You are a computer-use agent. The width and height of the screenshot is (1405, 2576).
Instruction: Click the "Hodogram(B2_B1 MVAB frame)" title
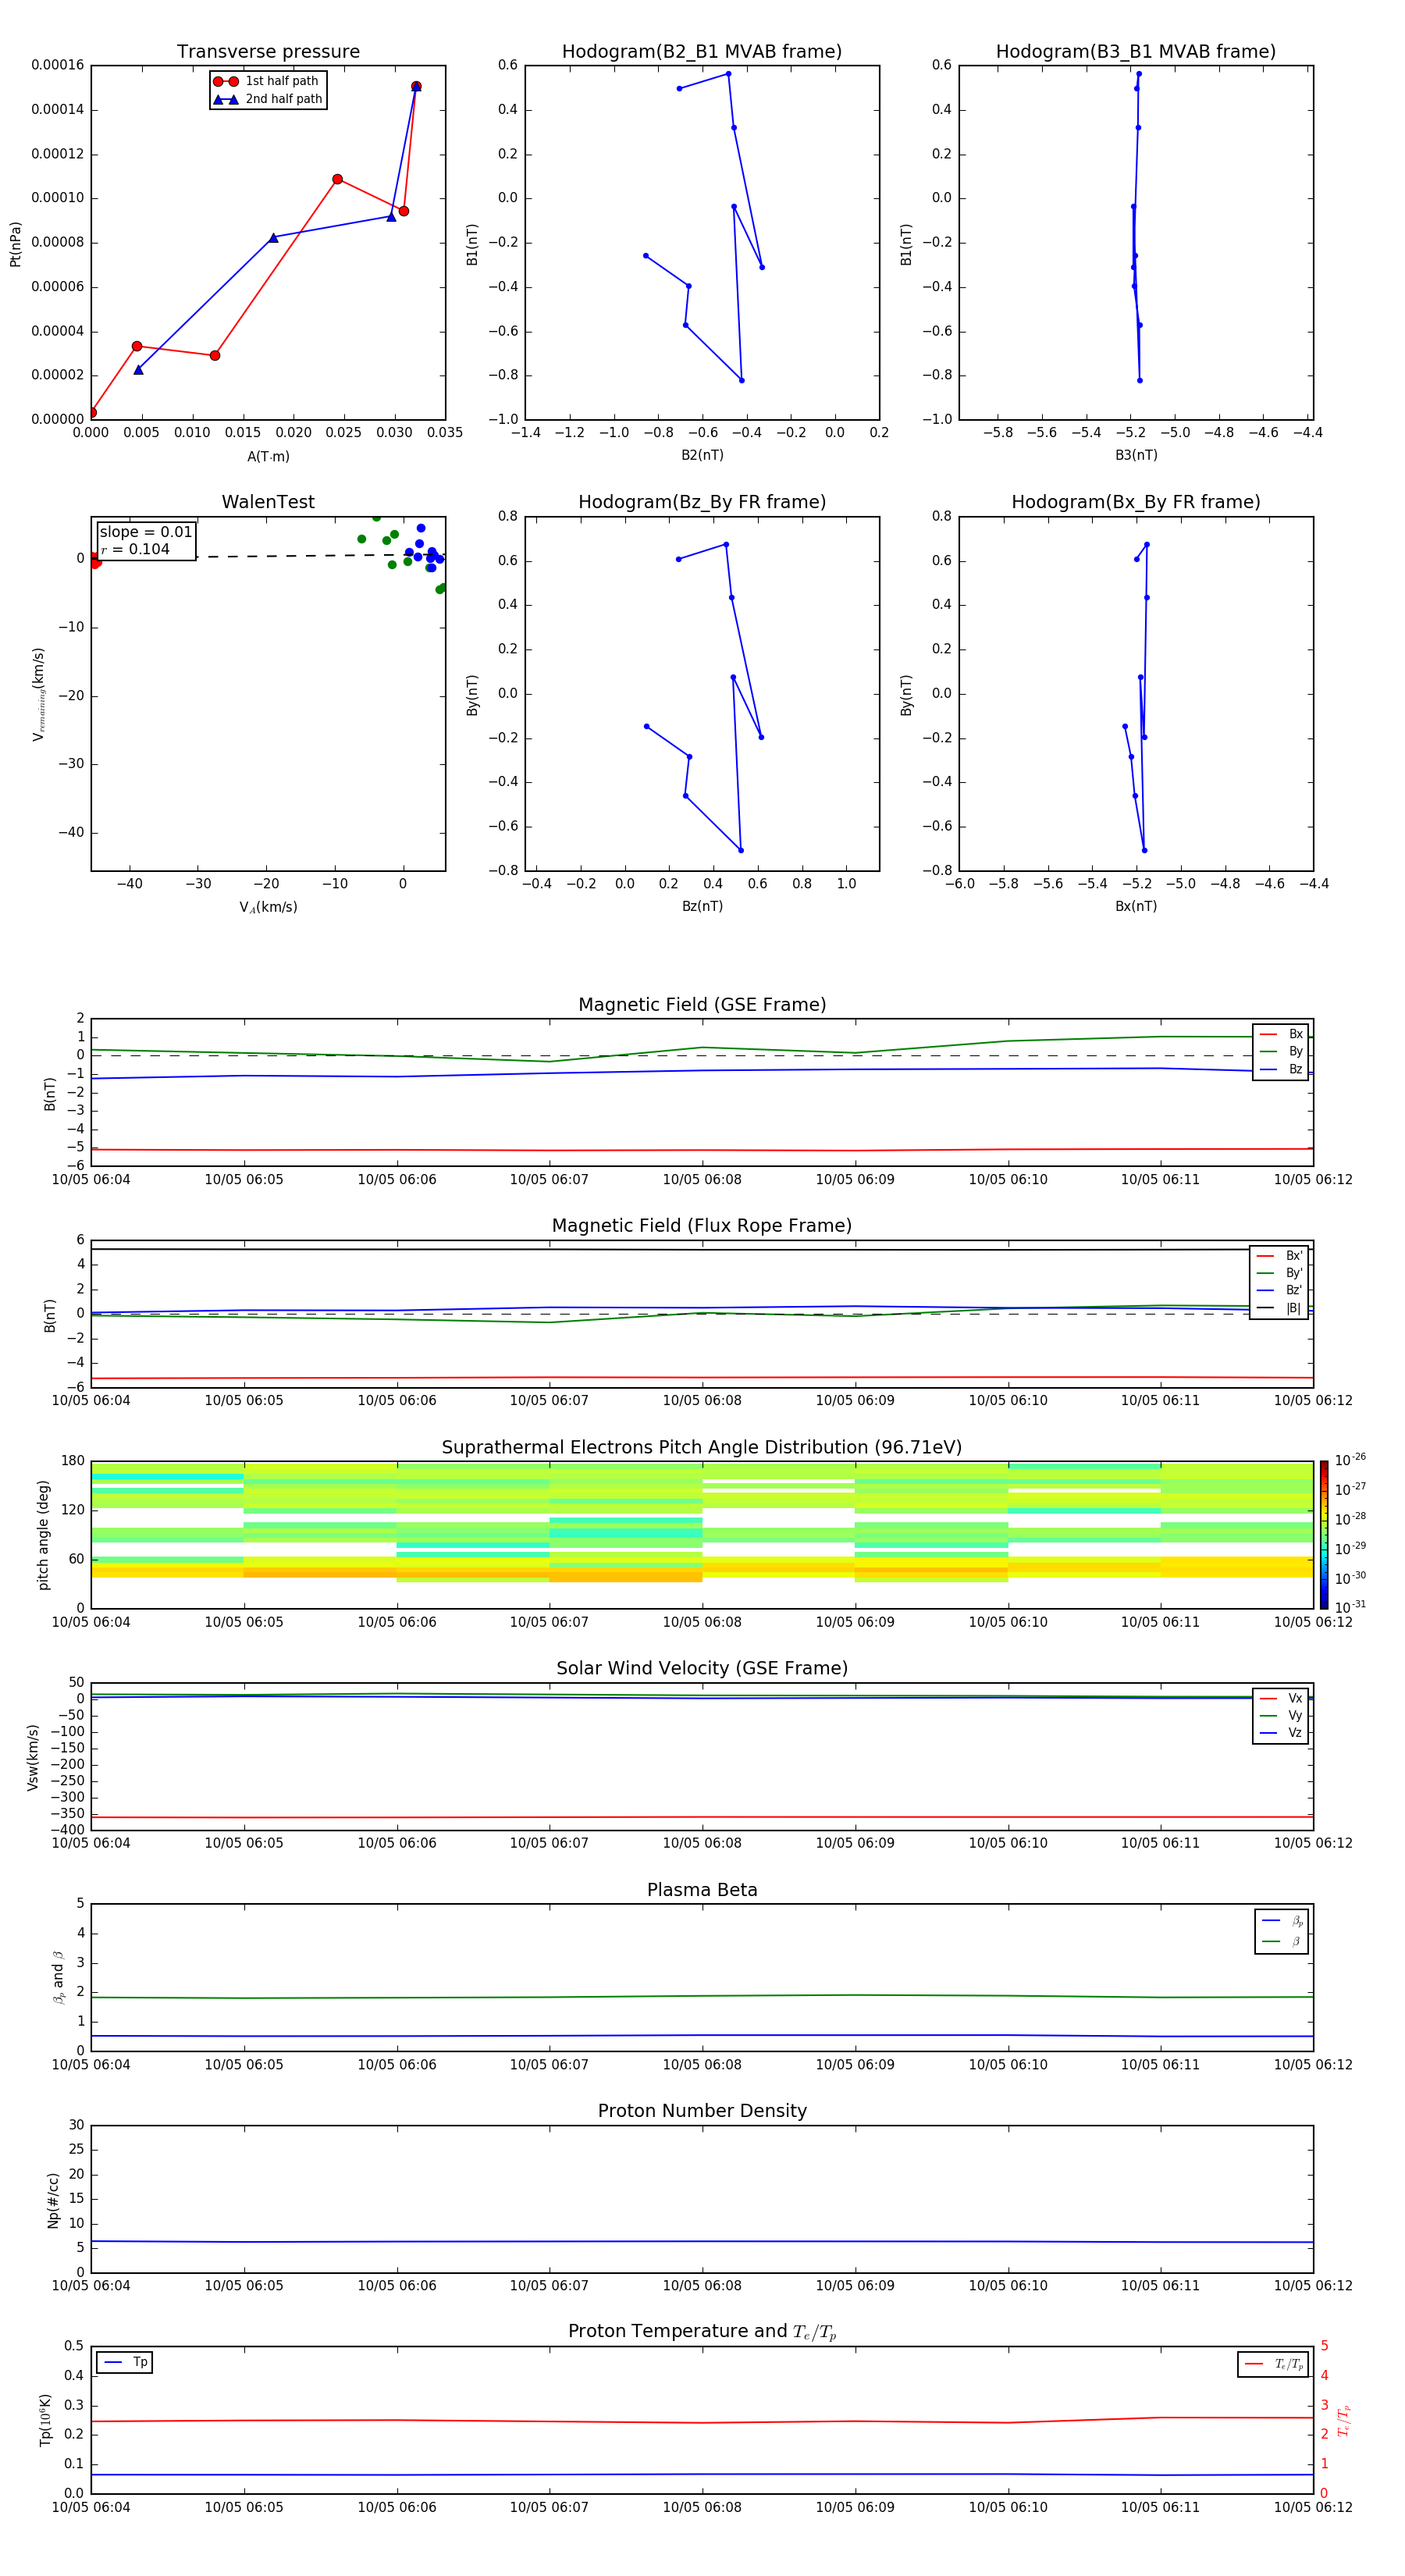702,51
